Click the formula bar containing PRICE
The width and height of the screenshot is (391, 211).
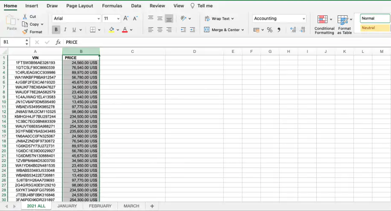click(227, 42)
